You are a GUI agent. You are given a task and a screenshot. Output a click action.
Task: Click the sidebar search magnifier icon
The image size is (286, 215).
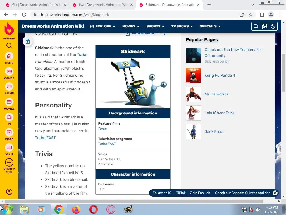coord(9,46)
